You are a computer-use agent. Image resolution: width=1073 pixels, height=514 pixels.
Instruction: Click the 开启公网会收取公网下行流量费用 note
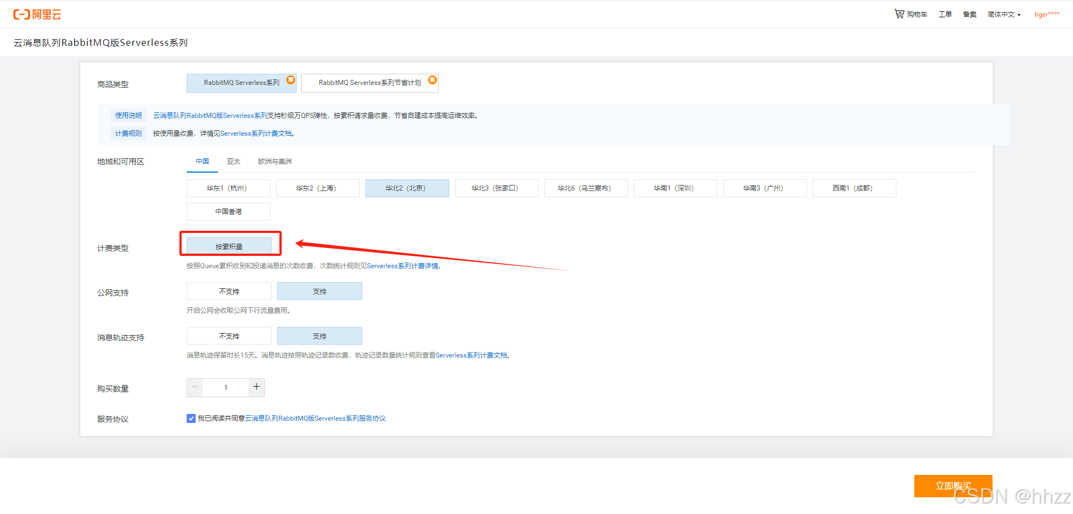pyautogui.click(x=239, y=311)
